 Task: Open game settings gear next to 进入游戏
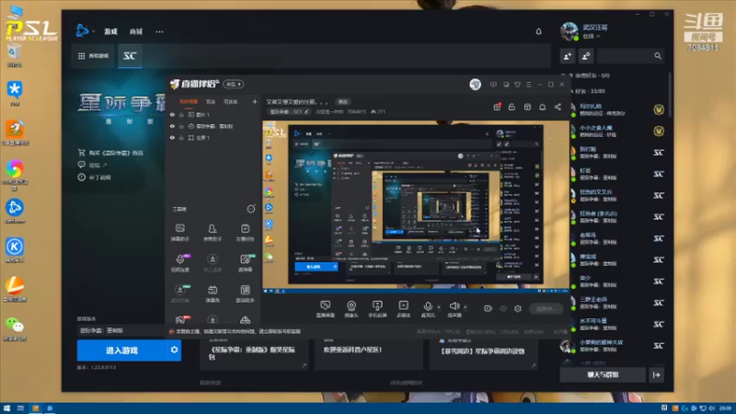coord(174,351)
